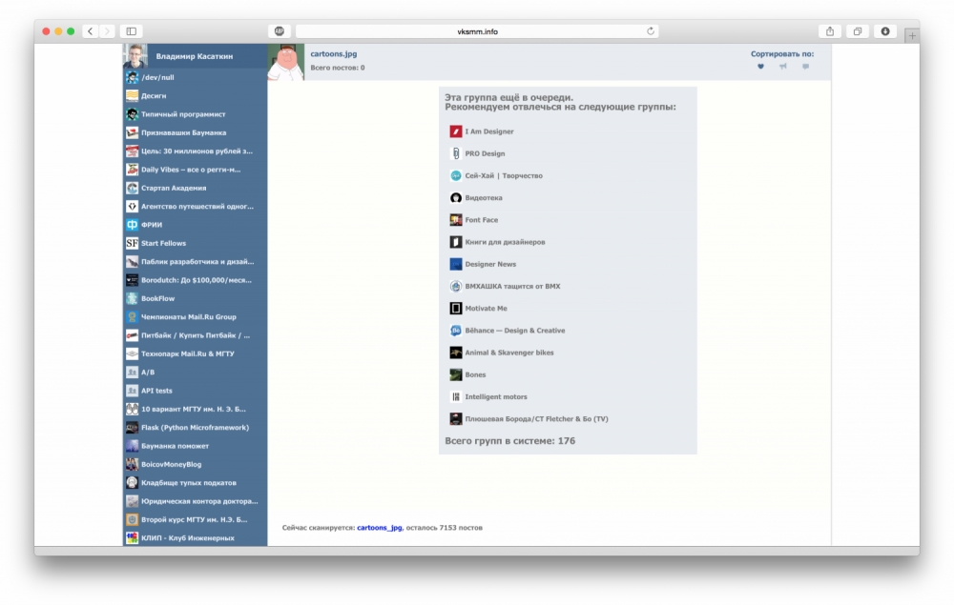The width and height of the screenshot is (954, 605).
Task: Follow the cartoons_jpg scanning link
Action: click(x=379, y=527)
